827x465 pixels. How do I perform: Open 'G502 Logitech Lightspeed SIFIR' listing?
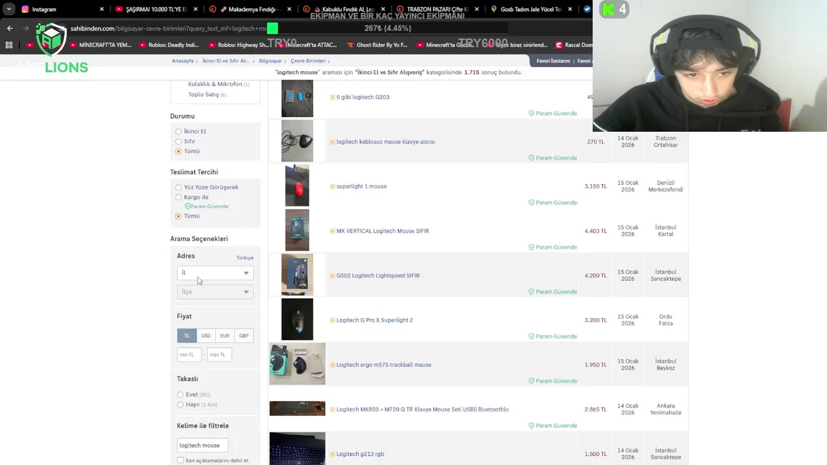378,276
